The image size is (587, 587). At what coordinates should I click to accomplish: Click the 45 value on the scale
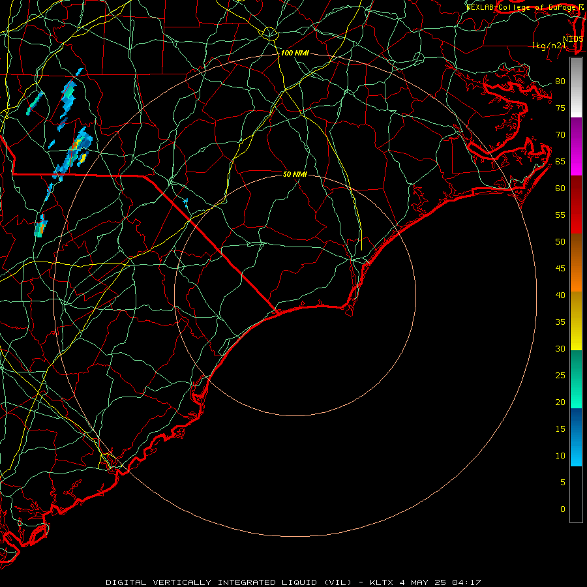click(x=560, y=269)
